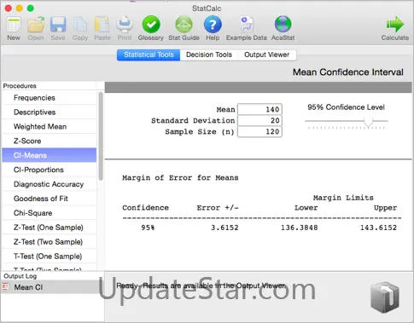Image resolution: width=414 pixels, height=323 pixels.
Task: Click the 143.6152 upper limit value
Action: click(378, 228)
